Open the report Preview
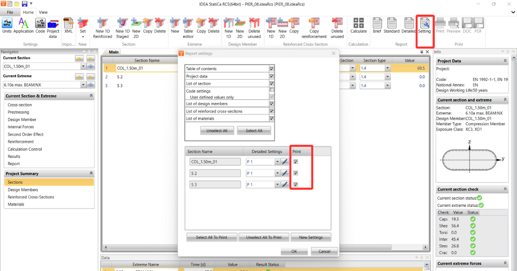Viewport: 517px width, 271px height. tap(453, 26)
